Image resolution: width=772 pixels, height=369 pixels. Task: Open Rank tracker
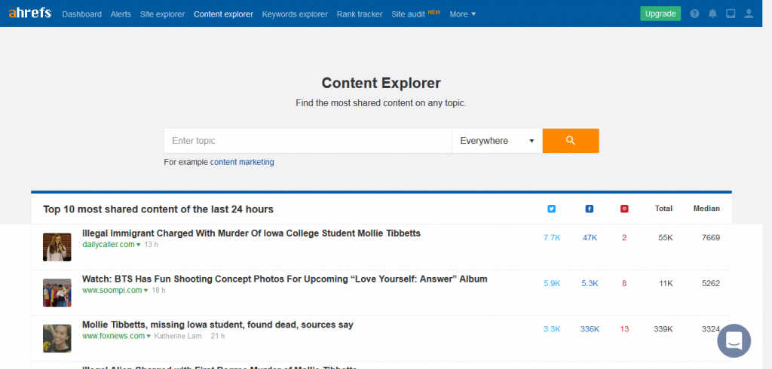click(x=360, y=14)
